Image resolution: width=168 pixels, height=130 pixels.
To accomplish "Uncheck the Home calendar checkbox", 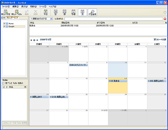I will [4, 23].
